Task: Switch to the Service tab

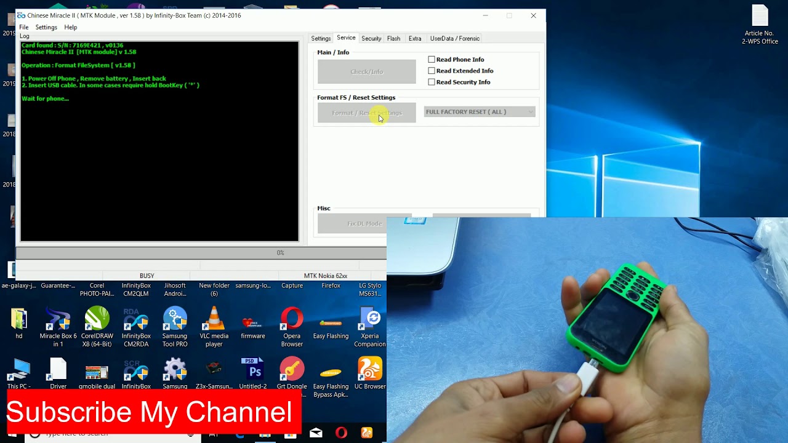Action: coord(346,38)
